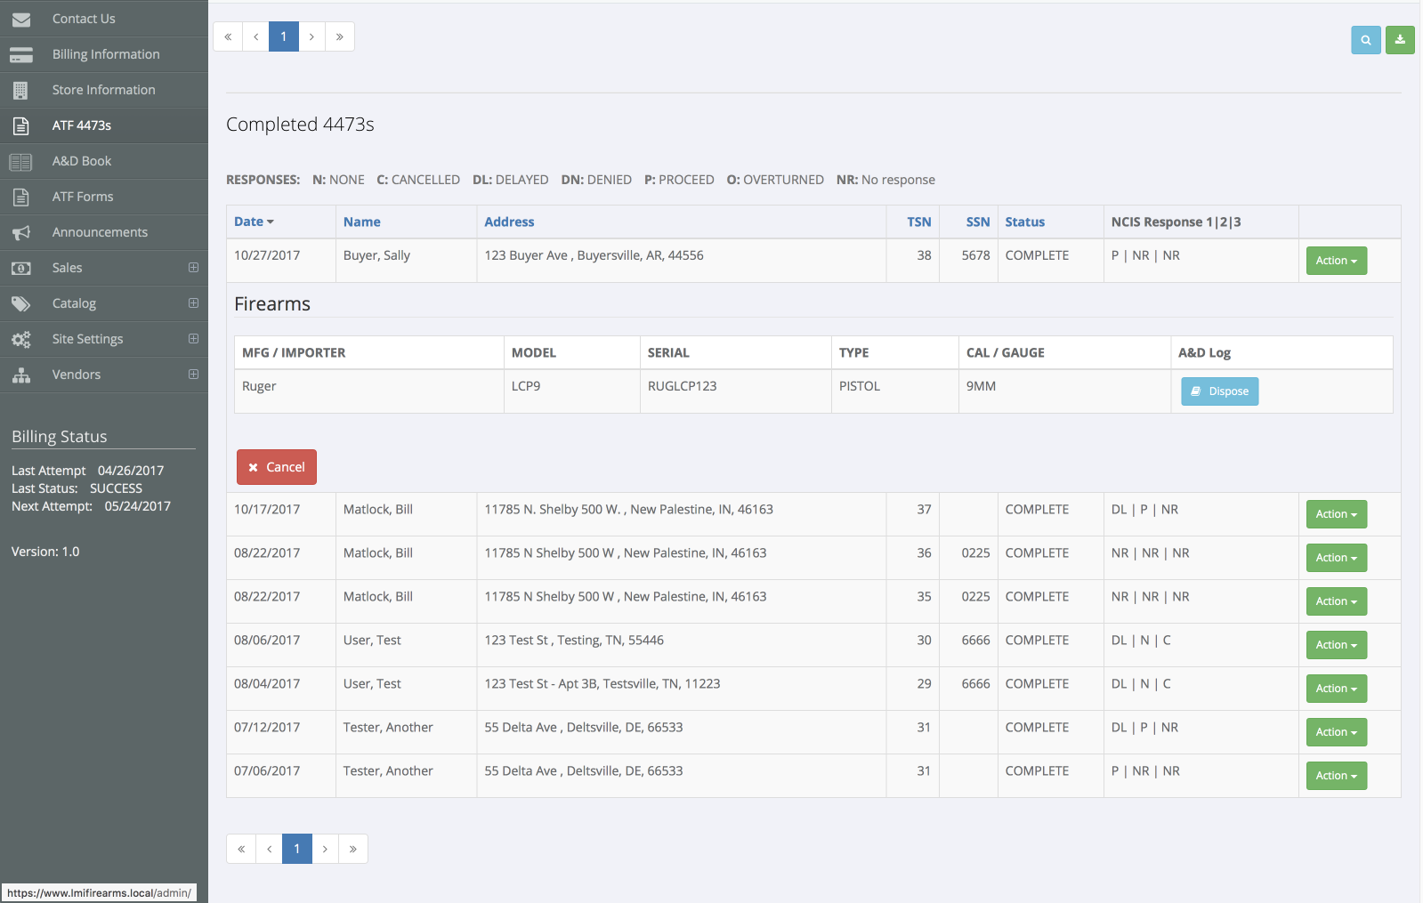Click the tags icon beside Catalog
The height and width of the screenshot is (903, 1423).
[x=21, y=303]
